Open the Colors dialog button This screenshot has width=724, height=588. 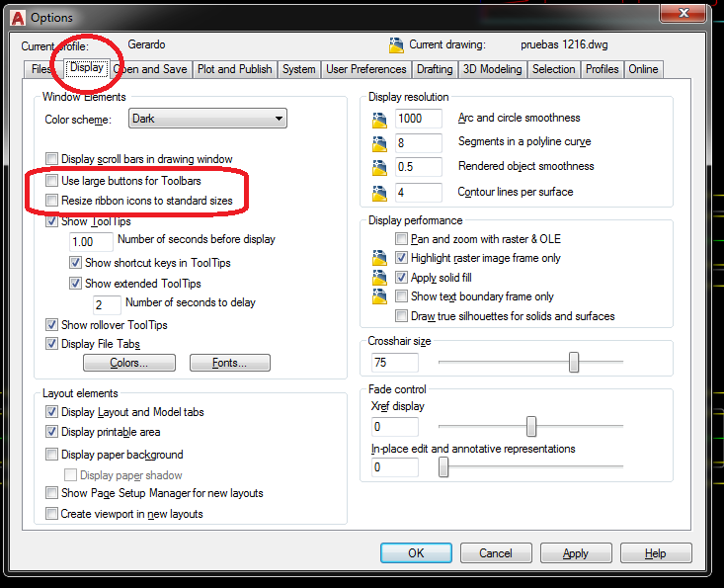[x=129, y=363]
